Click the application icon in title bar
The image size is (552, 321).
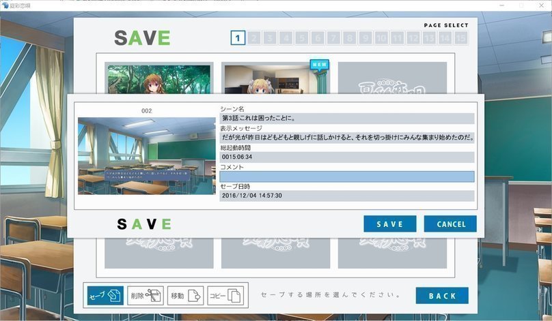[5, 5]
